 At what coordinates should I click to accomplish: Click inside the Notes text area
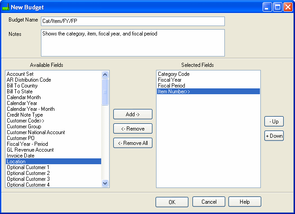click(x=132, y=43)
